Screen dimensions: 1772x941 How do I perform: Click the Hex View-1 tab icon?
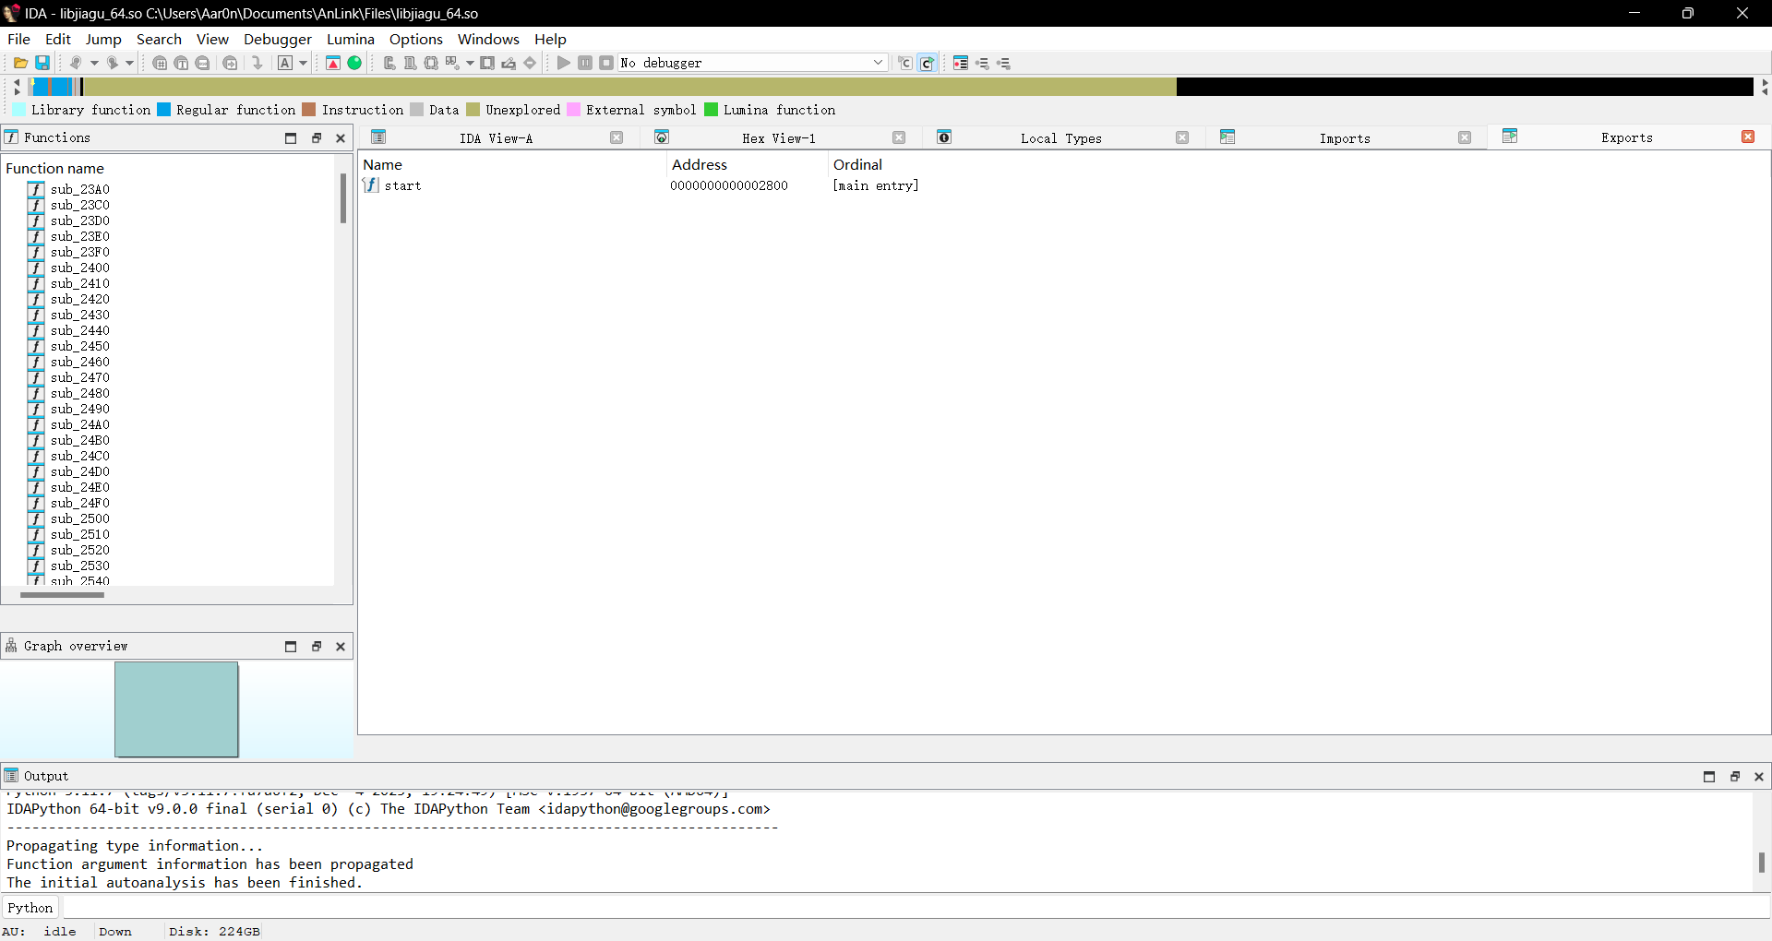[x=662, y=137]
